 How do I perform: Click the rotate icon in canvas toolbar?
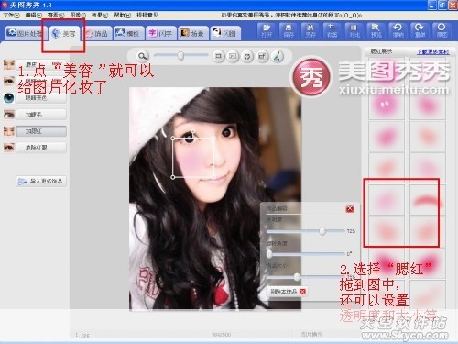pos(247,56)
